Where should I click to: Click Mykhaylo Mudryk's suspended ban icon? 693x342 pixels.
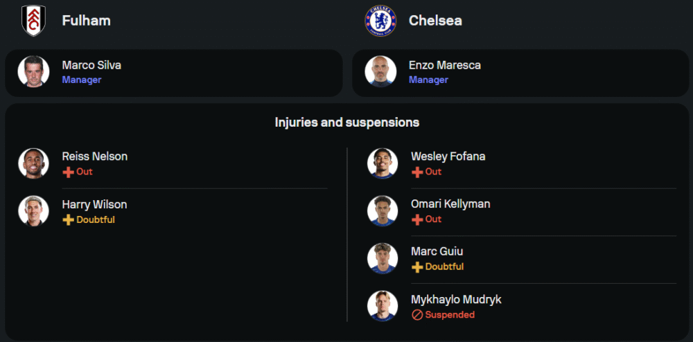tap(416, 315)
